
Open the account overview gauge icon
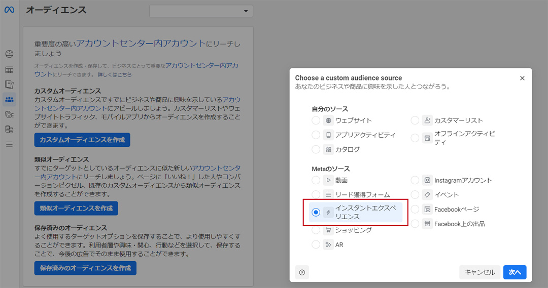(x=9, y=54)
